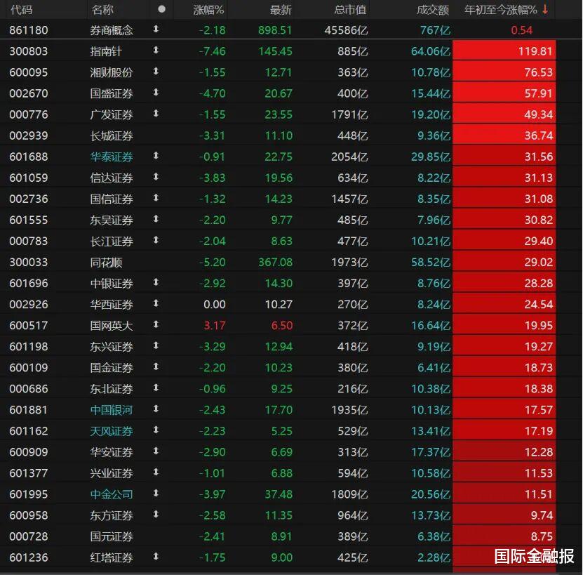Screen dimensions: 583x575
Task: Open the 华泰证券 stock link
Action: [x=111, y=157]
